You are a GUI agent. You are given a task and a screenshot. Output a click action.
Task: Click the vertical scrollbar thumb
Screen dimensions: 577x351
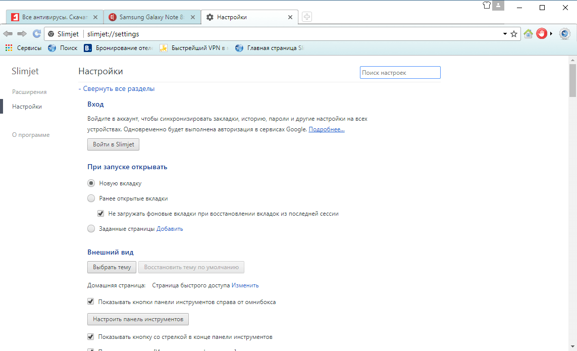coord(572,80)
